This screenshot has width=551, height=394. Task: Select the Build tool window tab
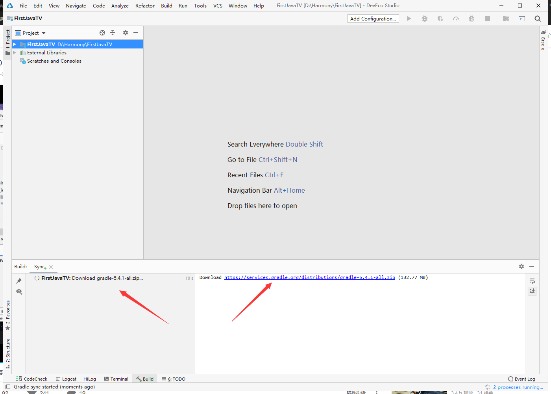145,379
